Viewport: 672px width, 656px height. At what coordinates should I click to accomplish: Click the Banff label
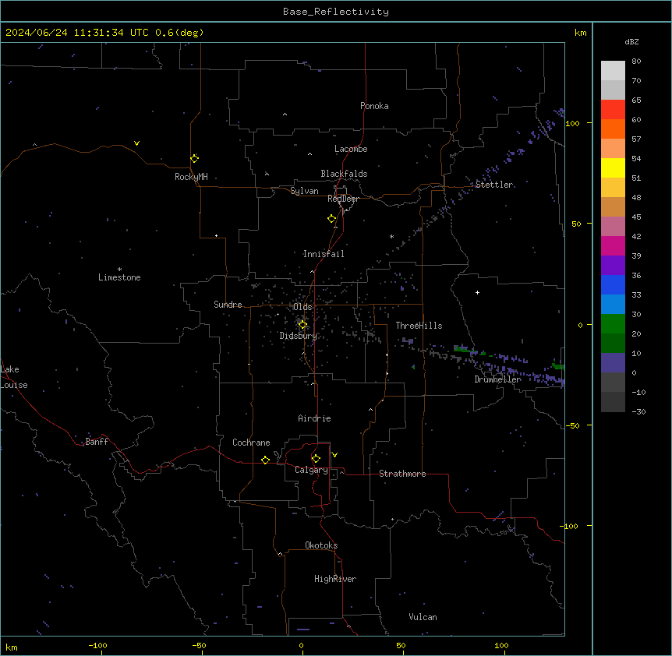click(97, 442)
